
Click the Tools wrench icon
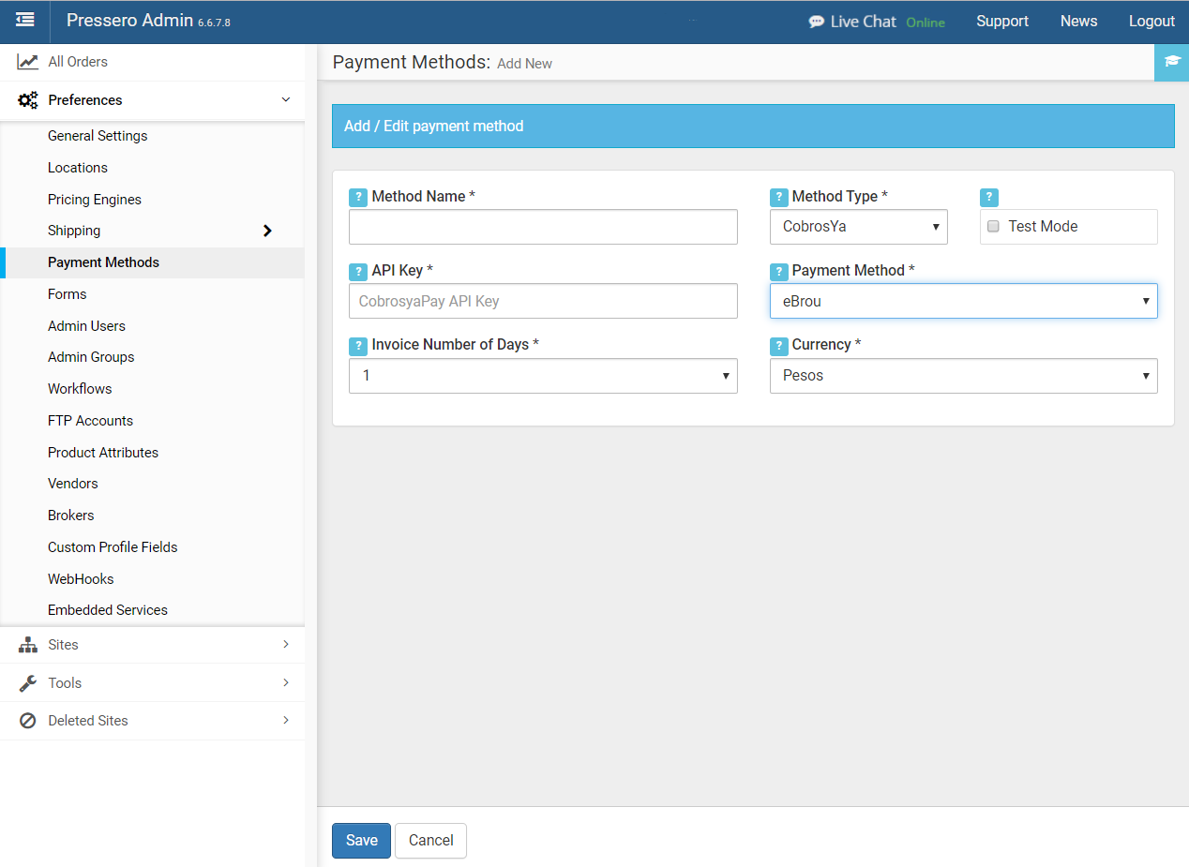pos(28,683)
